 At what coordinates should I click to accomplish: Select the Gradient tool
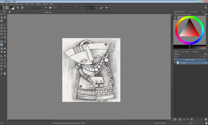point(2,49)
